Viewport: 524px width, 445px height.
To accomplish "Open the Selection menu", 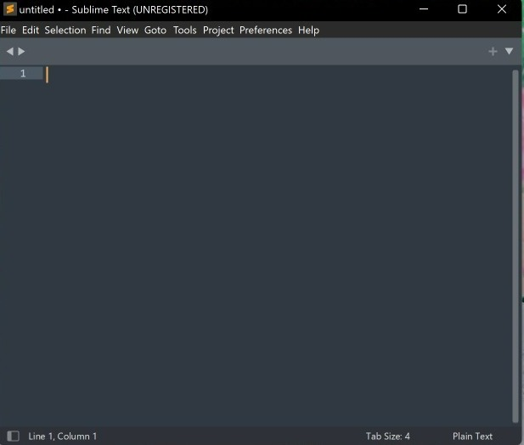I will (65, 30).
